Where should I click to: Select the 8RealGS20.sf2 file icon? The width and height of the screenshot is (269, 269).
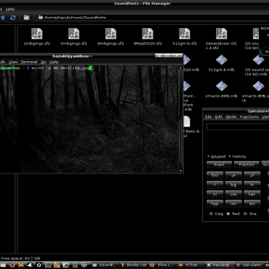click(147, 34)
